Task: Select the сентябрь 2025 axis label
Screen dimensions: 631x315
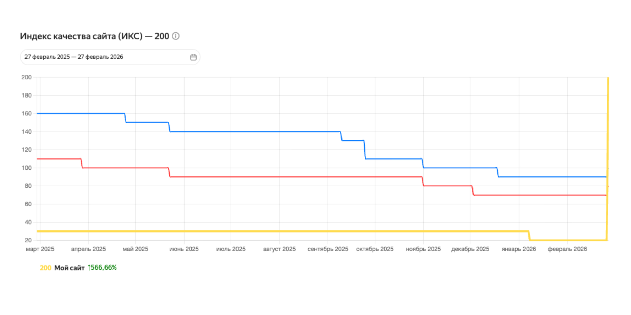Action: [328, 249]
